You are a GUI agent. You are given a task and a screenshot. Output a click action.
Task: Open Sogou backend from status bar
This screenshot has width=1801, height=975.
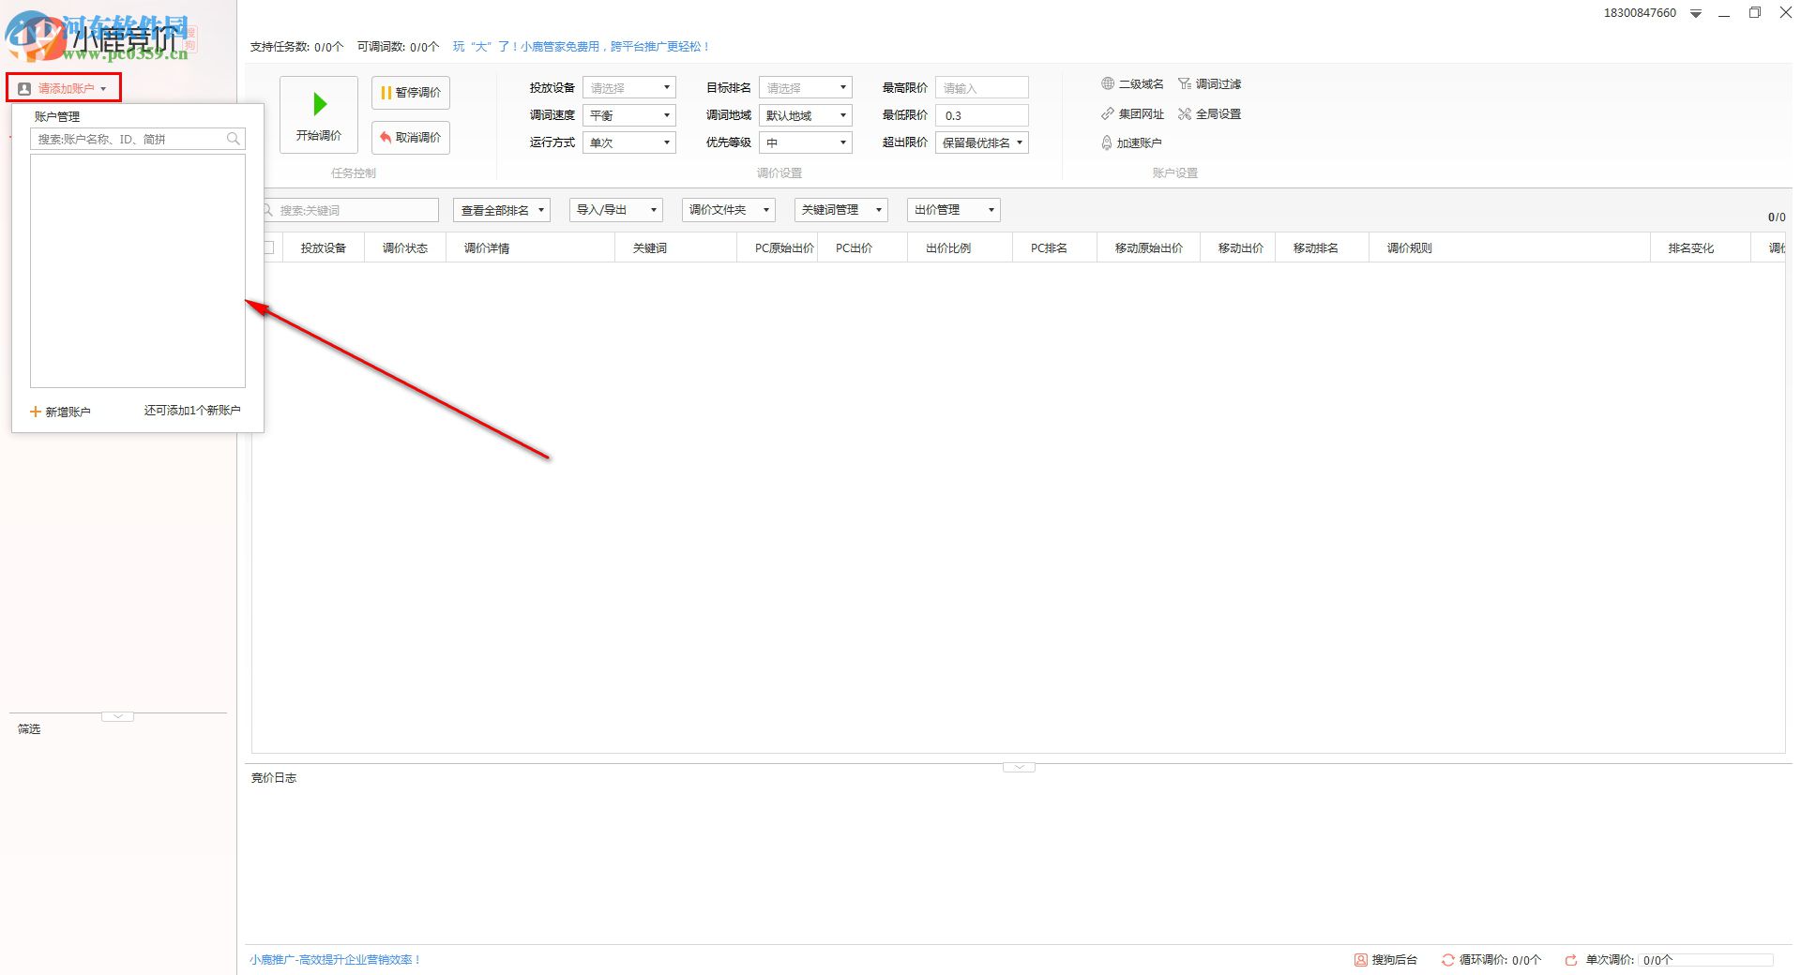tap(1385, 960)
